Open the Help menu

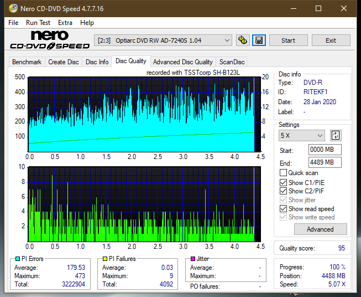(x=87, y=23)
